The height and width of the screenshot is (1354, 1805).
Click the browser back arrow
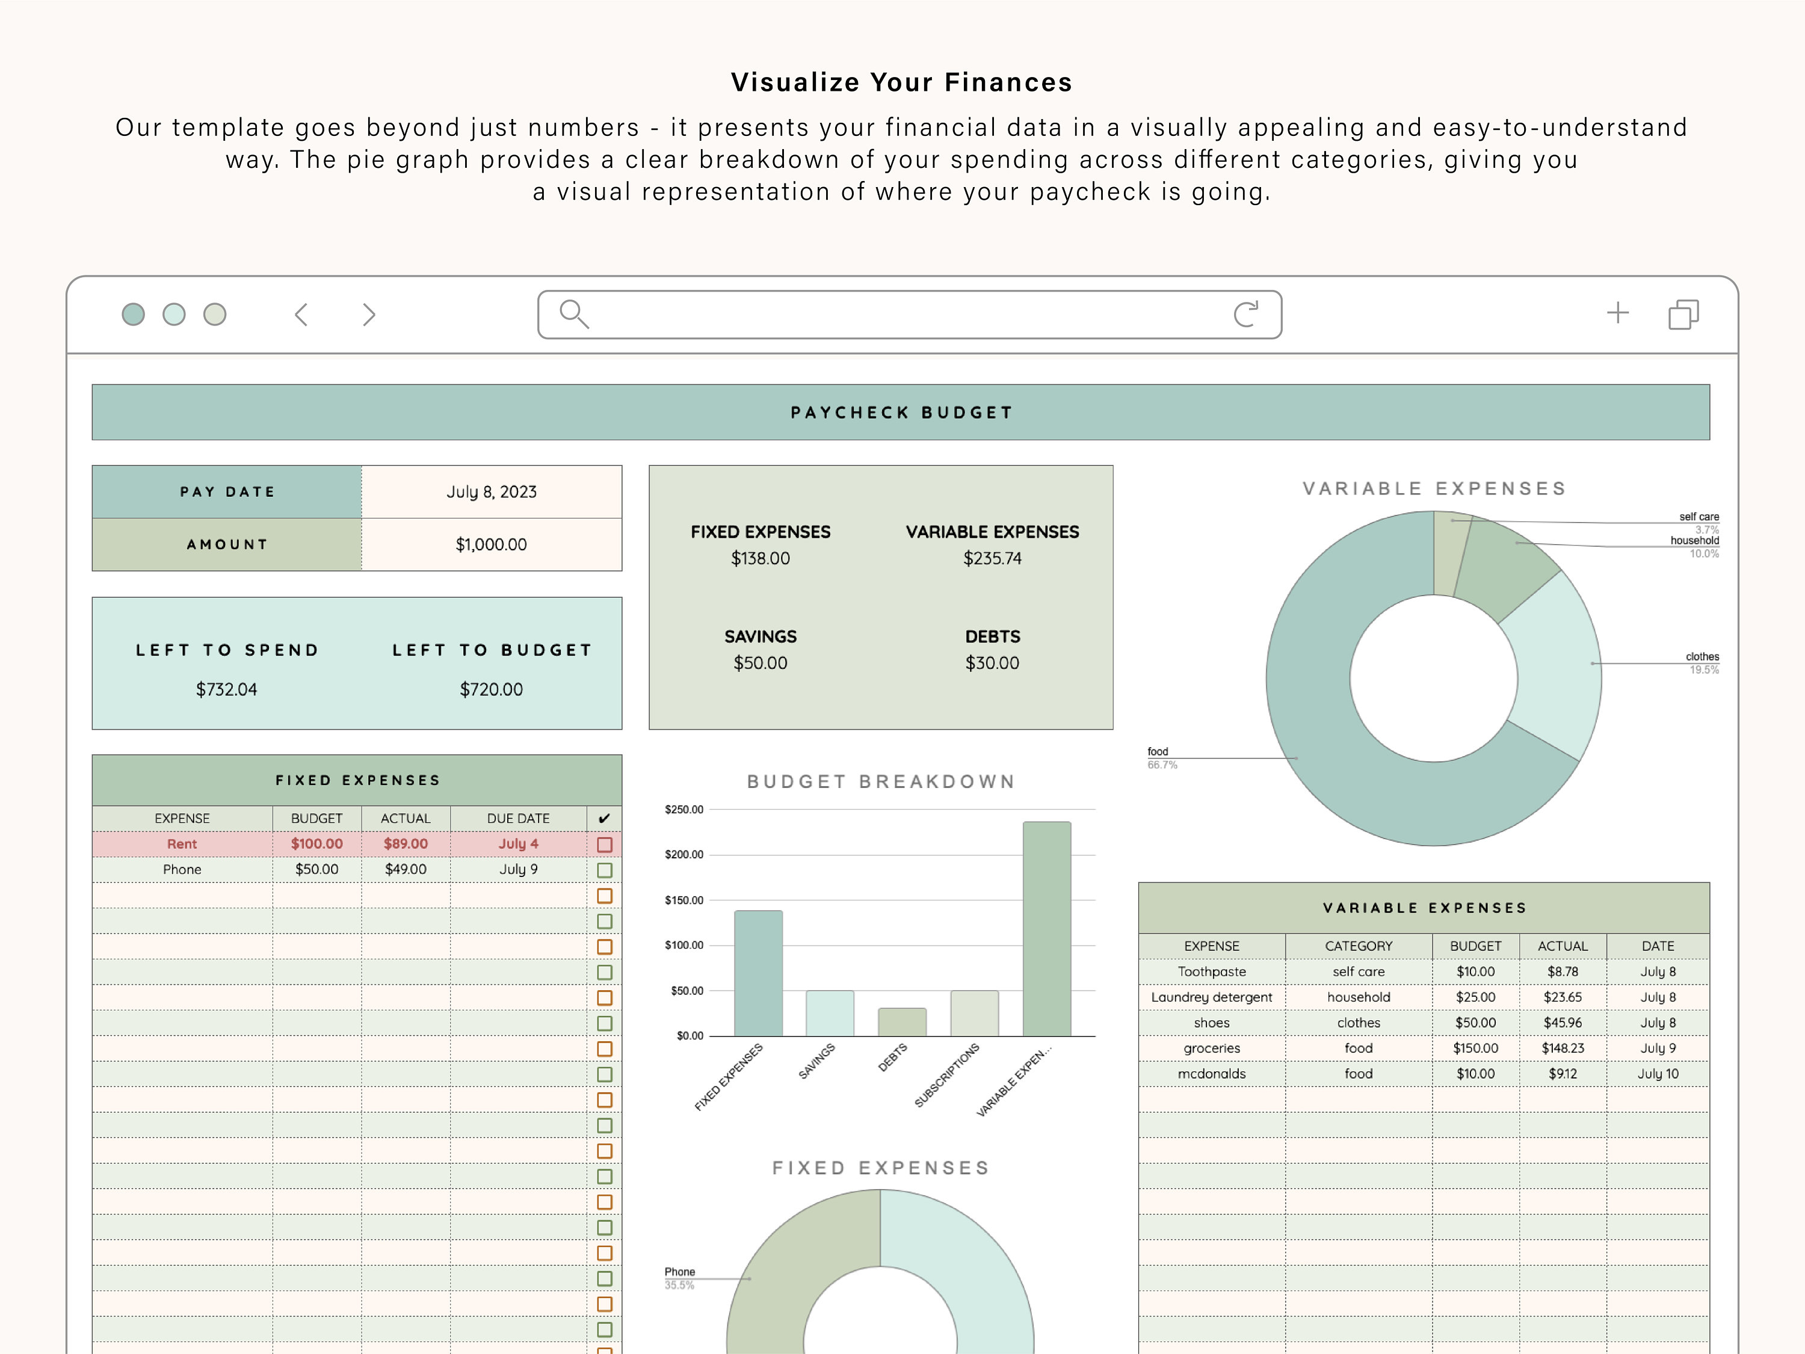click(301, 315)
